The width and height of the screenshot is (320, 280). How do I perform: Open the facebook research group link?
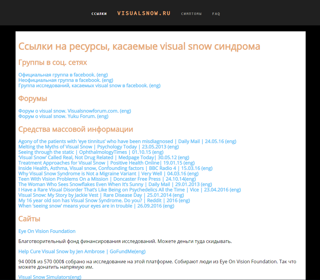point(89,86)
